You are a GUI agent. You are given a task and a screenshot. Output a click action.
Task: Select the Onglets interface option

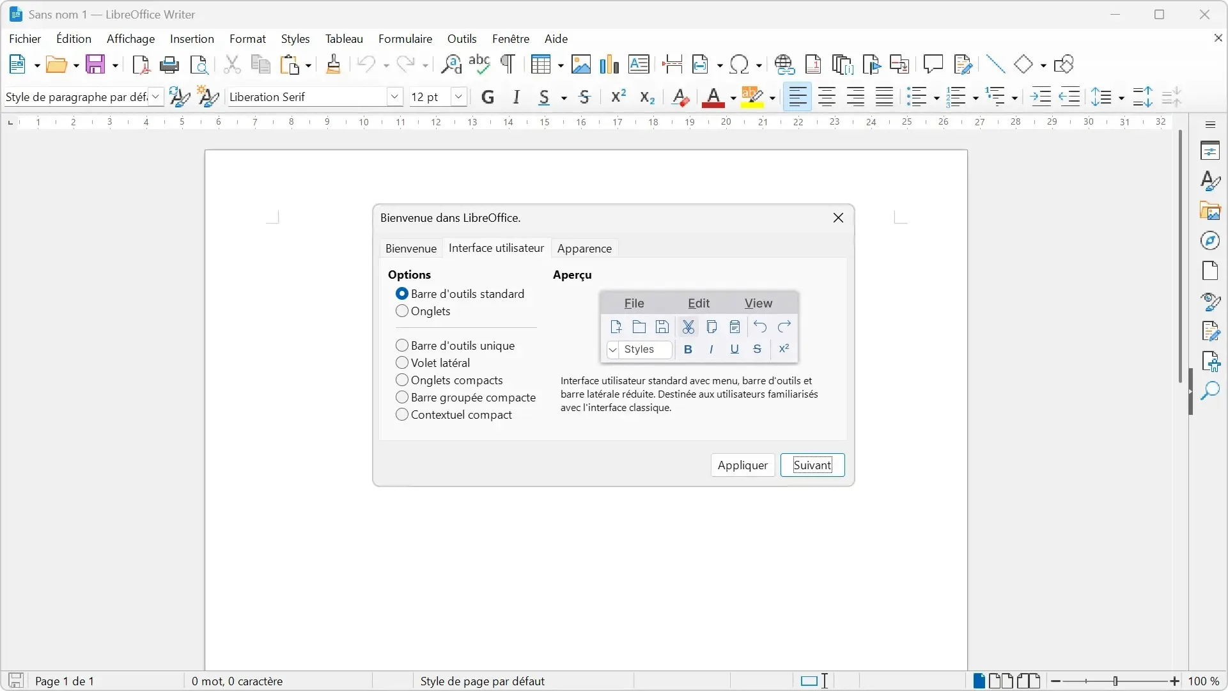click(403, 311)
